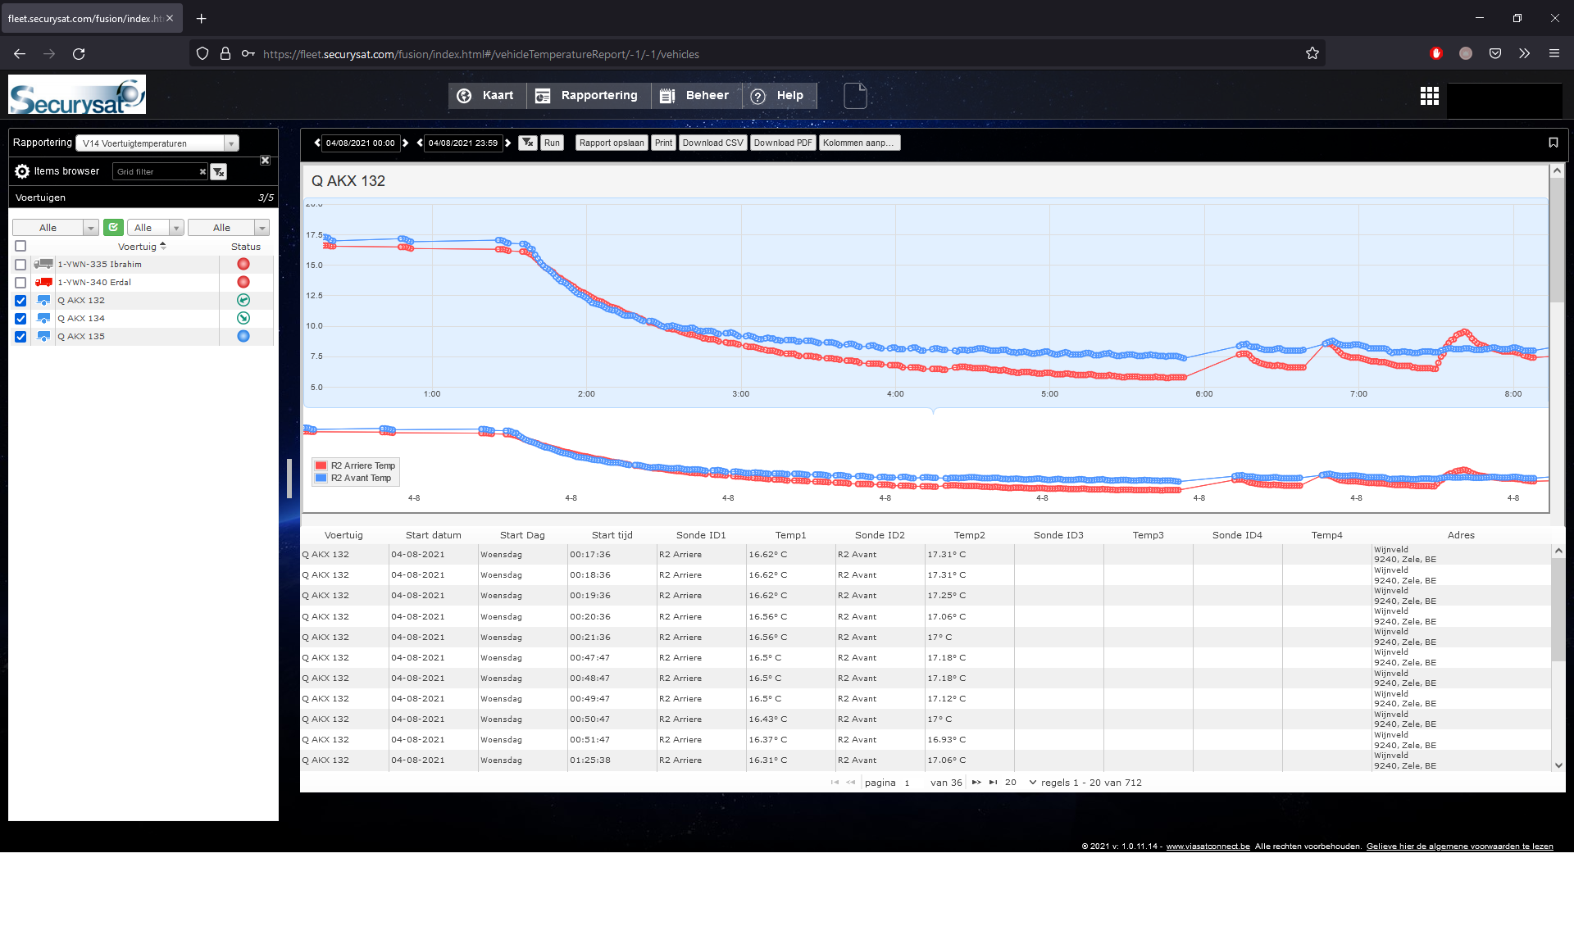The image size is (1574, 926).
Task: Step start date backward arrow
Action: point(317,143)
